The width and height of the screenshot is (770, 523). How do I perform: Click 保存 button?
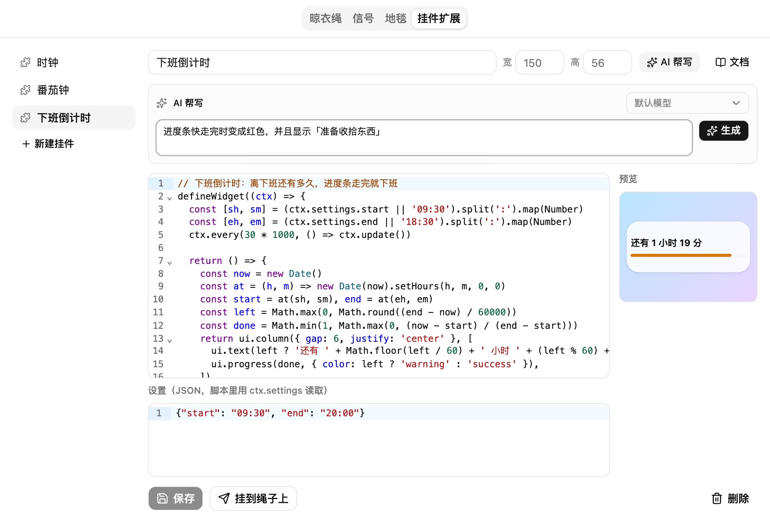176,498
